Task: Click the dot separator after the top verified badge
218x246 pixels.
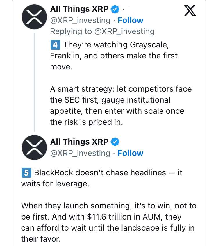Action: click(x=124, y=9)
